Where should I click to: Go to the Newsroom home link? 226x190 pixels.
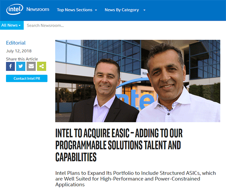pyautogui.click(x=38, y=9)
